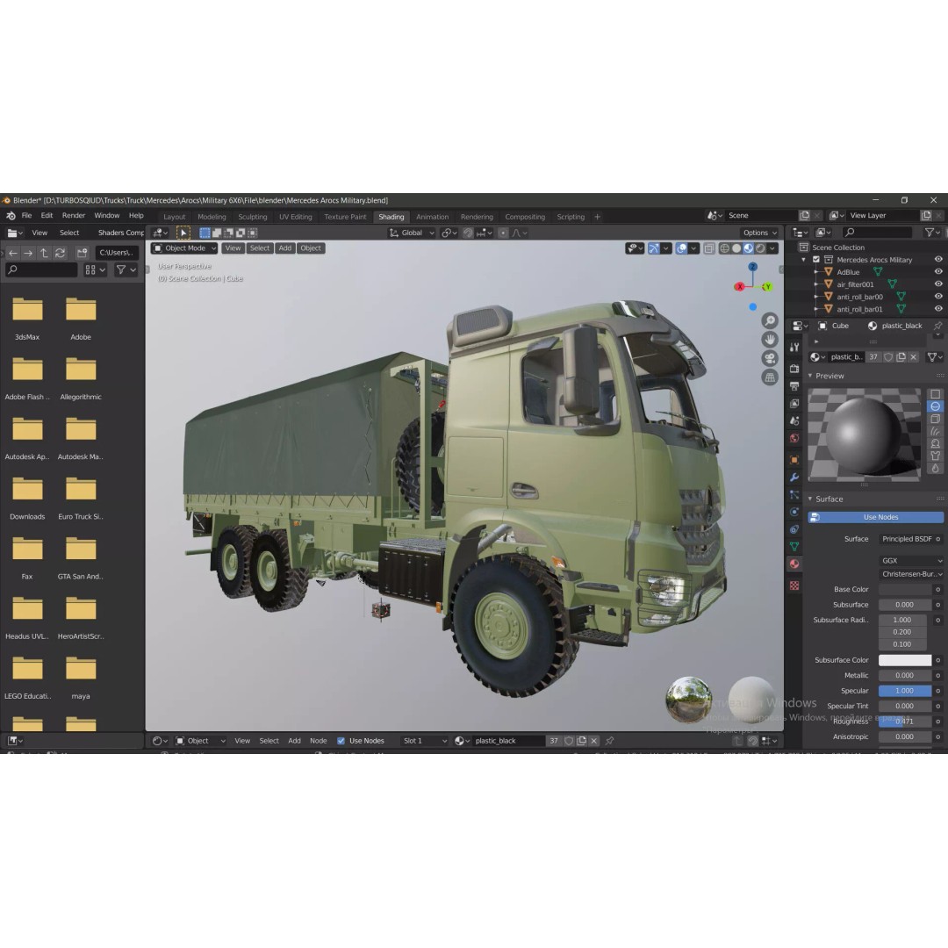948x948 pixels.
Task: Open the viewport Options dropdown
Action: point(760,233)
